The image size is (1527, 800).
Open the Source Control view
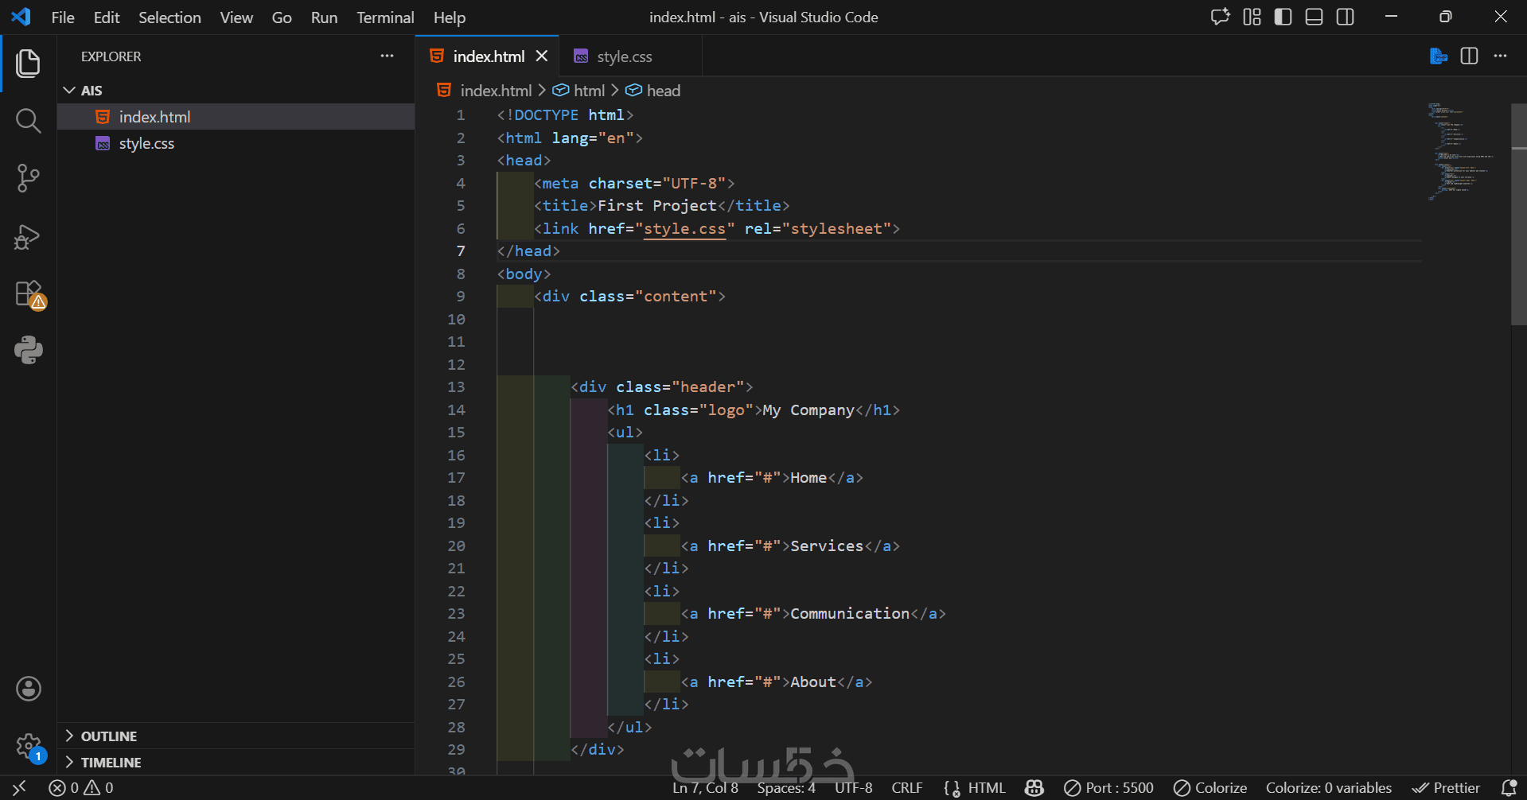[28, 178]
